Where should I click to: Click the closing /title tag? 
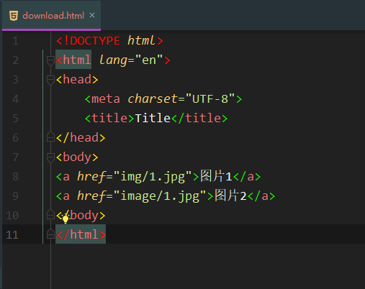[199, 118]
